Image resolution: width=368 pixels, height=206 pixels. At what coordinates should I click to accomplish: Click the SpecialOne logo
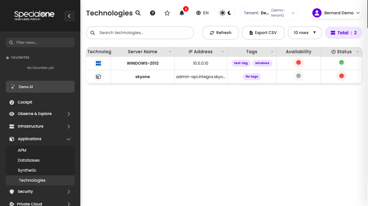click(x=34, y=15)
